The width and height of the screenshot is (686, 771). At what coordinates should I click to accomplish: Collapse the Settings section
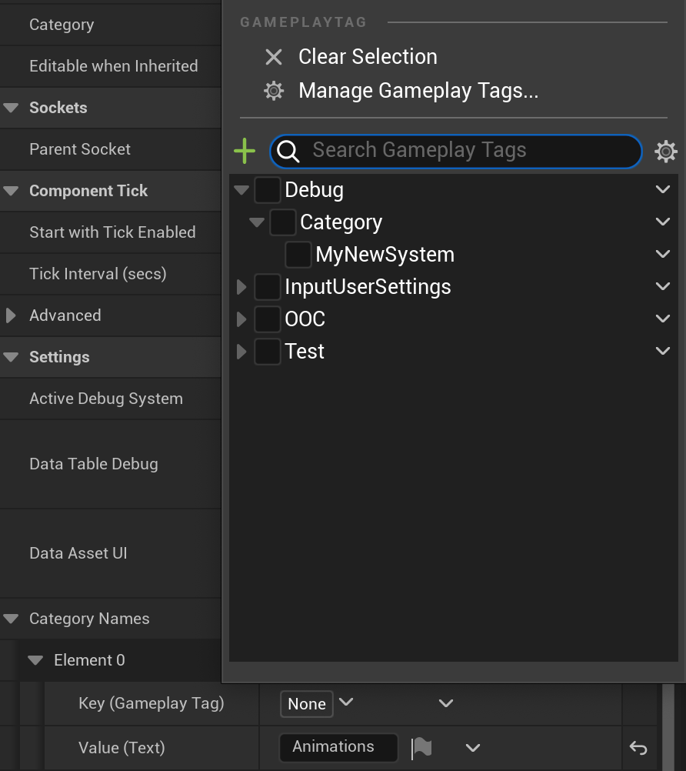pos(11,357)
